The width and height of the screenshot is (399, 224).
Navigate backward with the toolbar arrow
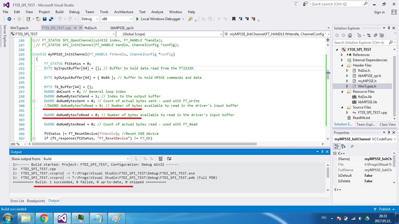click(9, 19)
